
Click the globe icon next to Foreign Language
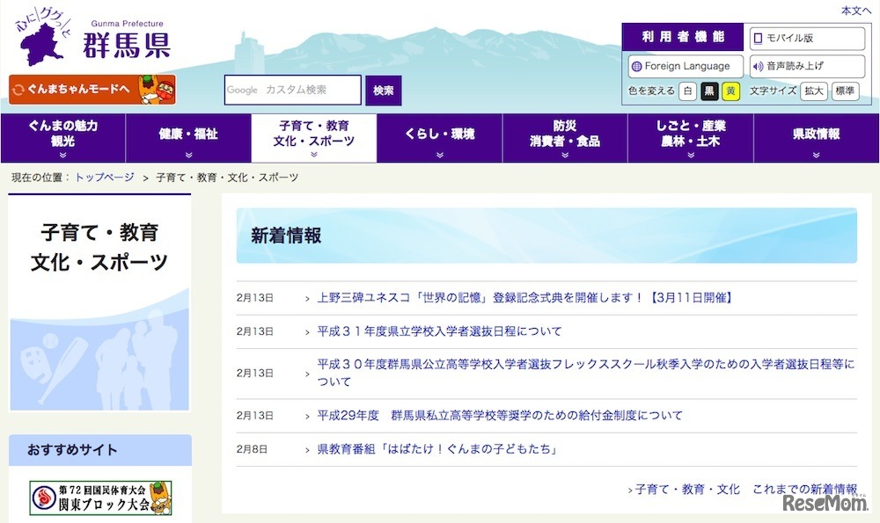pos(638,65)
